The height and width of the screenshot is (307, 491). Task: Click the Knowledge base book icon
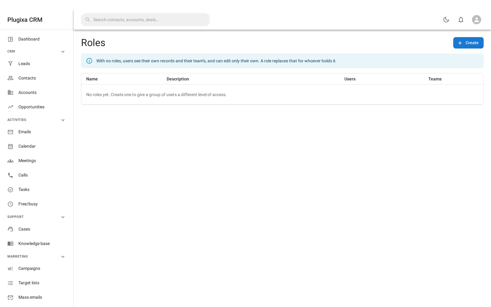[x=10, y=244]
